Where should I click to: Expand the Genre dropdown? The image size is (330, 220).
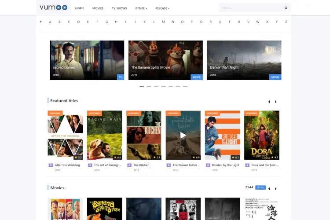[x=141, y=8]
